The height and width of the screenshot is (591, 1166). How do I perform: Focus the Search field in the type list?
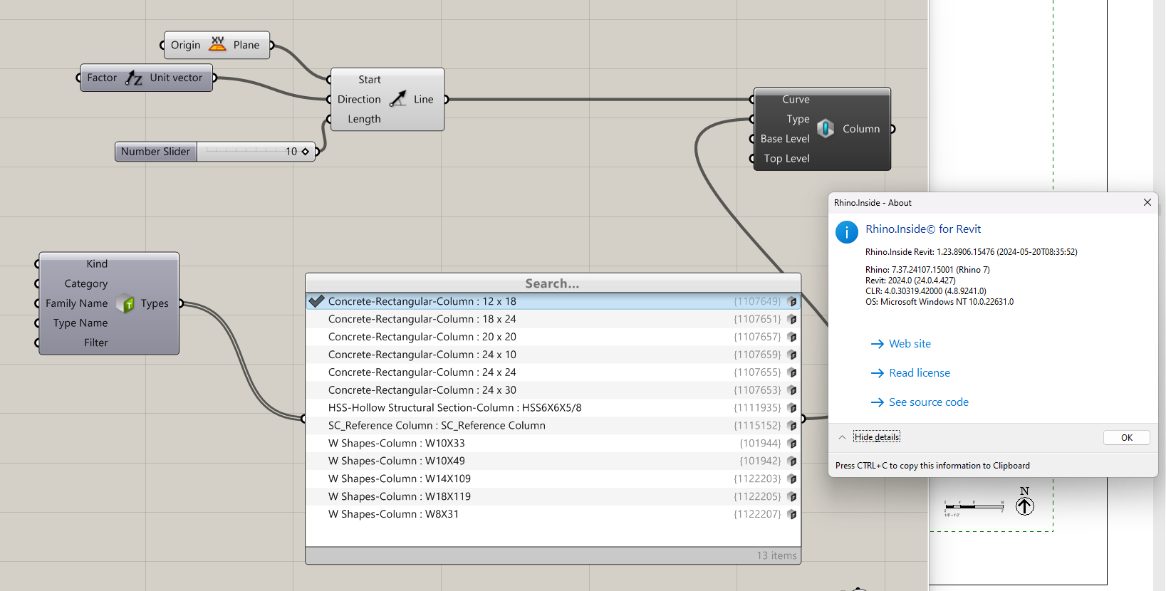tap(553, 283)
